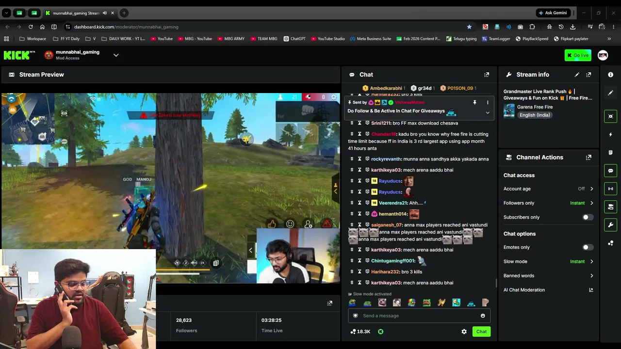Expand Account age settings

pos(591,189)
